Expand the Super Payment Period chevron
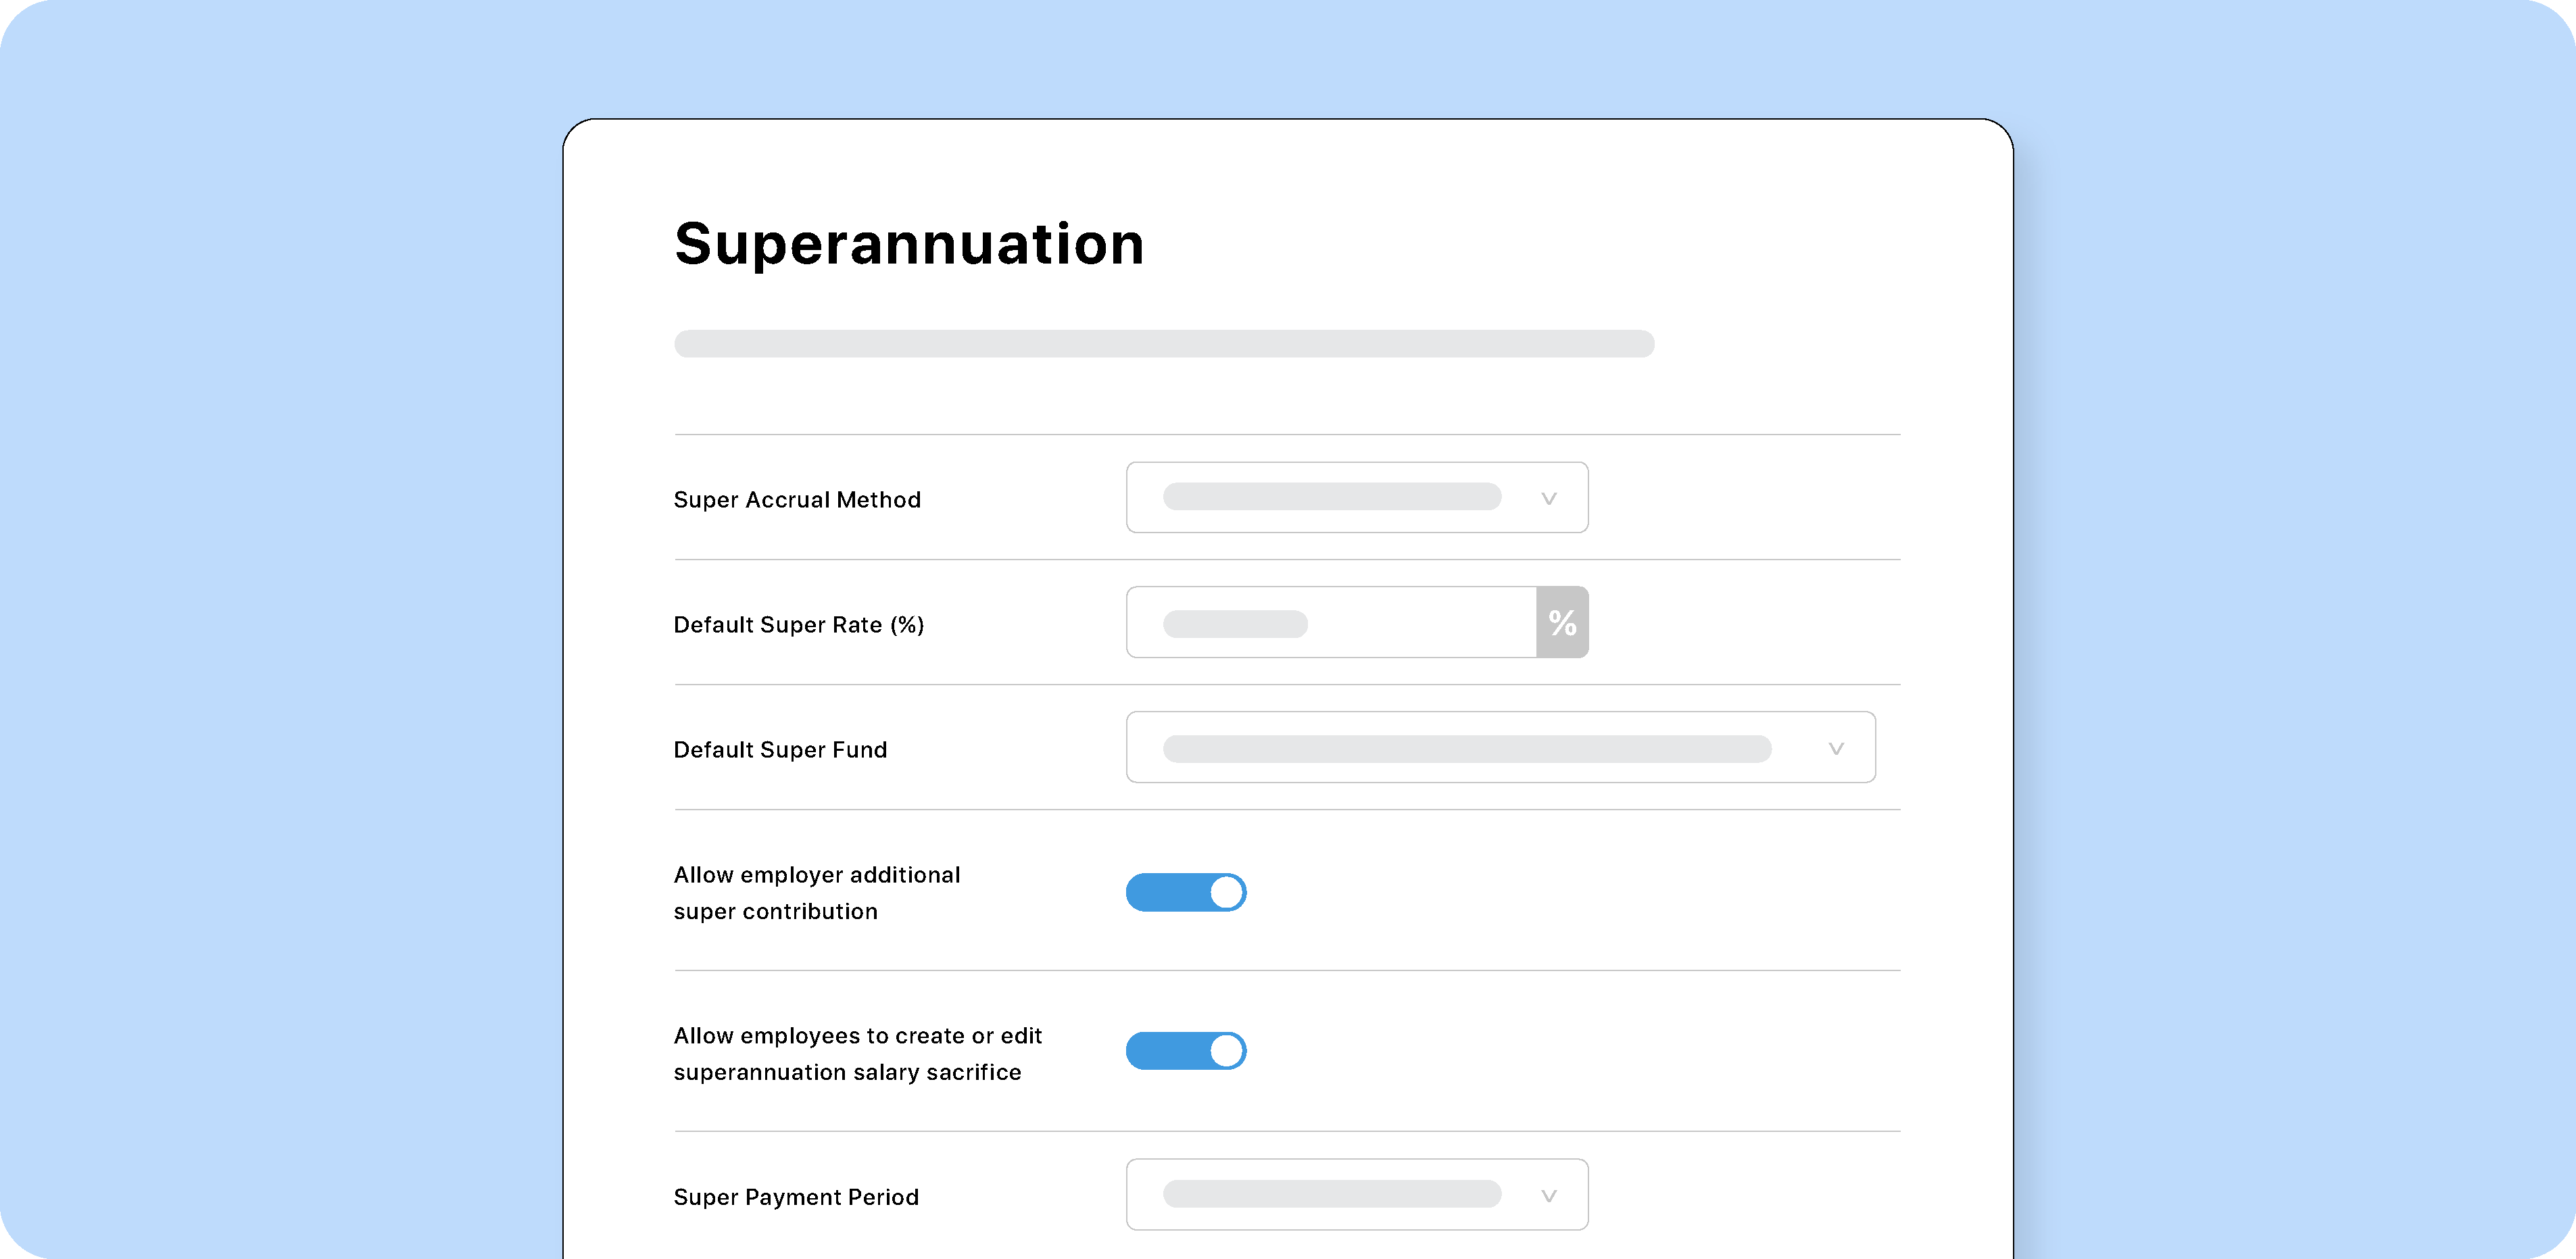The width and height of the screenshot is (2576, 1259). pyautogui.click(x=1548, y=1194)
